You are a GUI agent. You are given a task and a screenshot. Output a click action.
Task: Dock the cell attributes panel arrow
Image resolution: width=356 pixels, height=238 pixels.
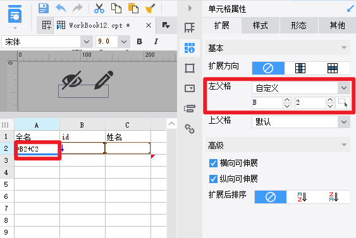[350, 9]
